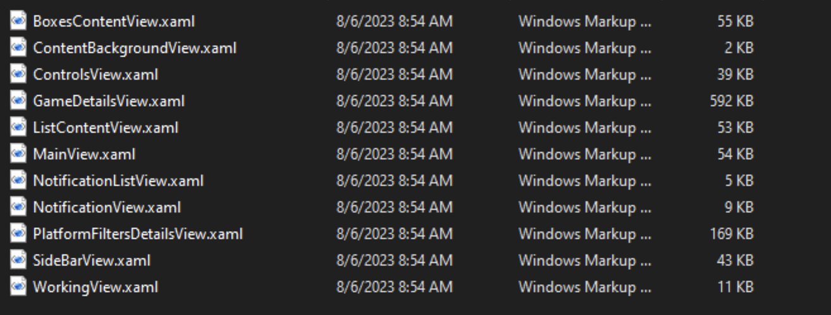Select the BoxesContentView.xaml file icon
Viewport: 831px width, 315px height.
(18, 21)
